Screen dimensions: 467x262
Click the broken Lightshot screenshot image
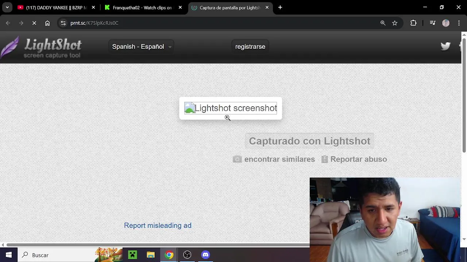click(x=231, y=108)
